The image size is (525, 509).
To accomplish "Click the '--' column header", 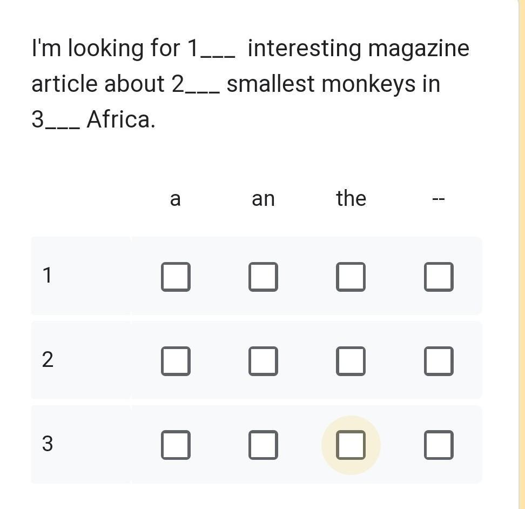I will 438,199.
